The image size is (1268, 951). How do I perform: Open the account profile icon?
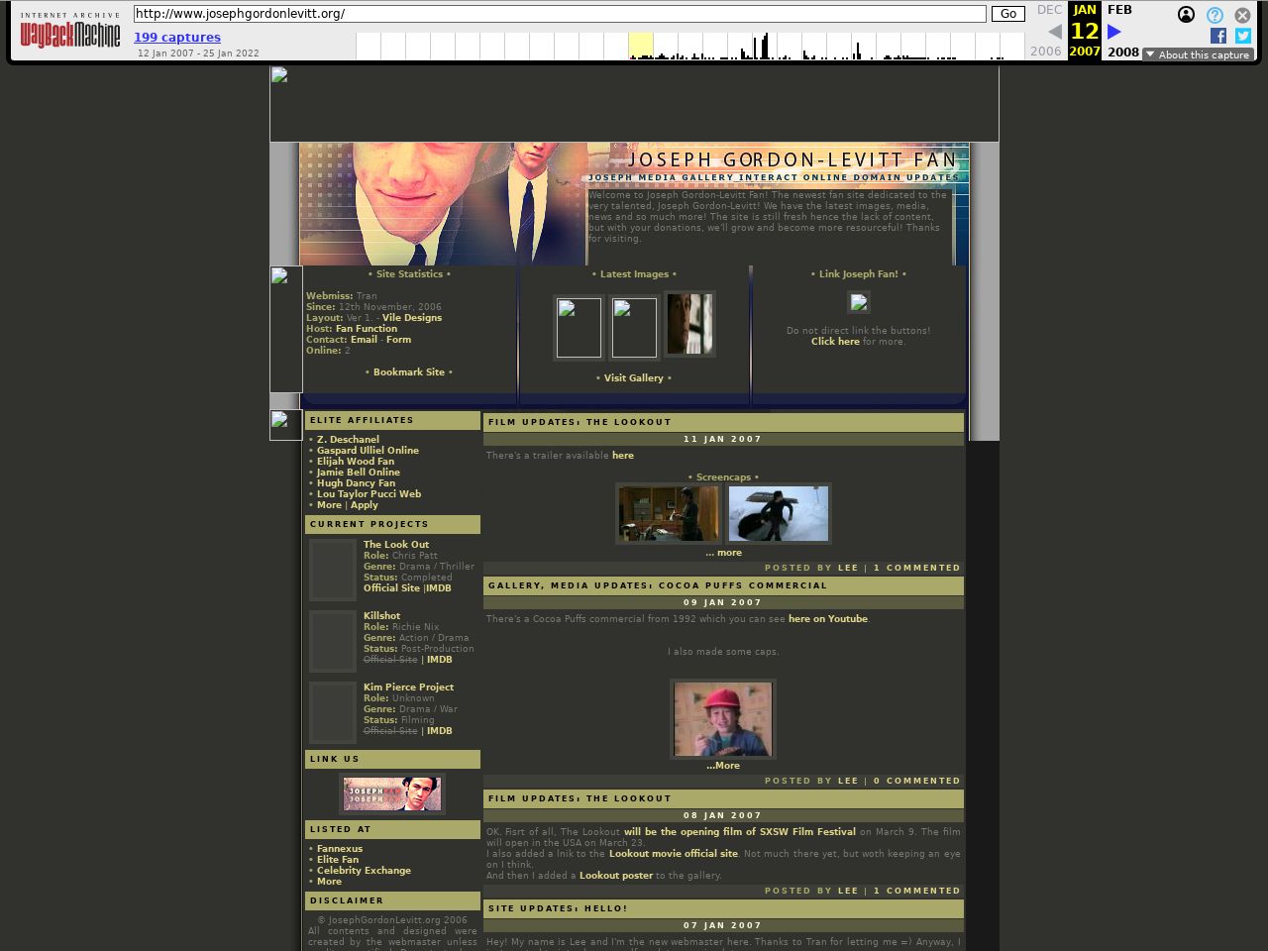click(1186, 15)
